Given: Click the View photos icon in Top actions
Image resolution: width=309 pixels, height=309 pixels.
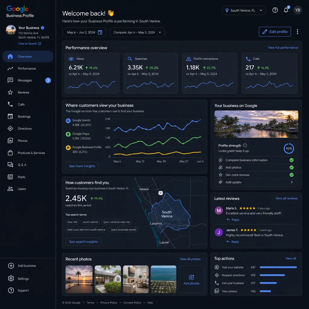Looking at the screenshot, I should click(217, 291).
